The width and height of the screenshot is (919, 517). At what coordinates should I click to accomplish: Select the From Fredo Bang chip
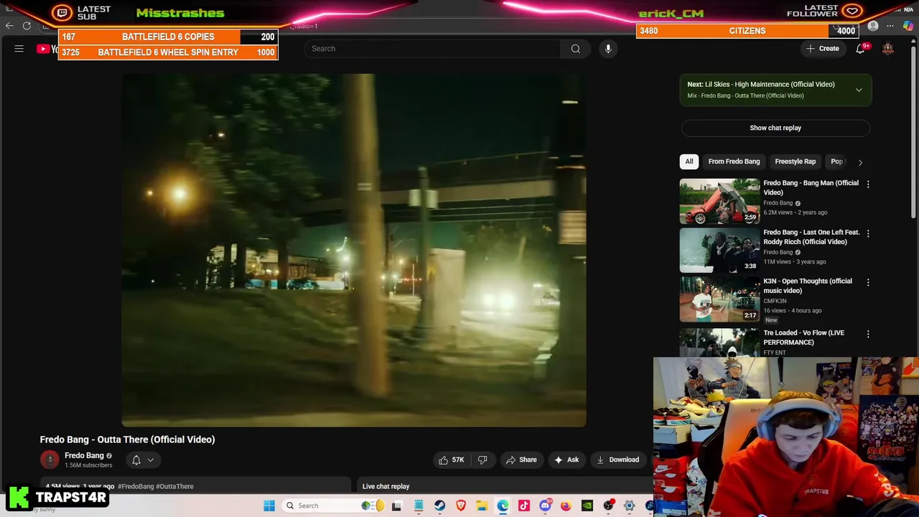pyautogui.click(x=734, y=162)
